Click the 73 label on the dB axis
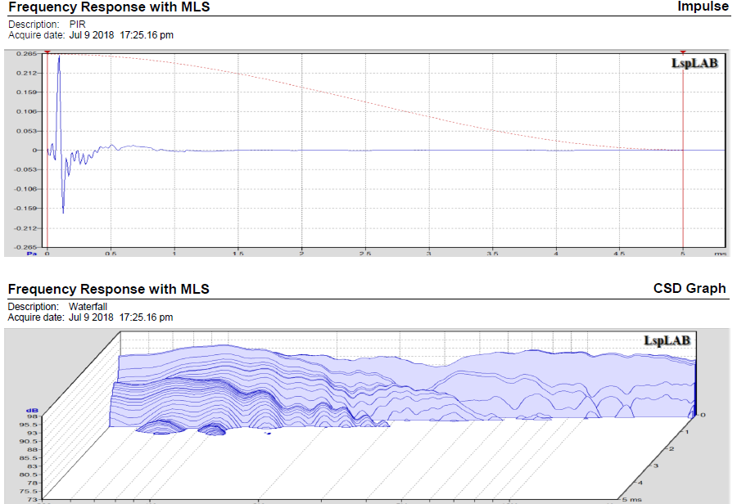The height and width of the screenshot is (504, 737). pos(33,499)
